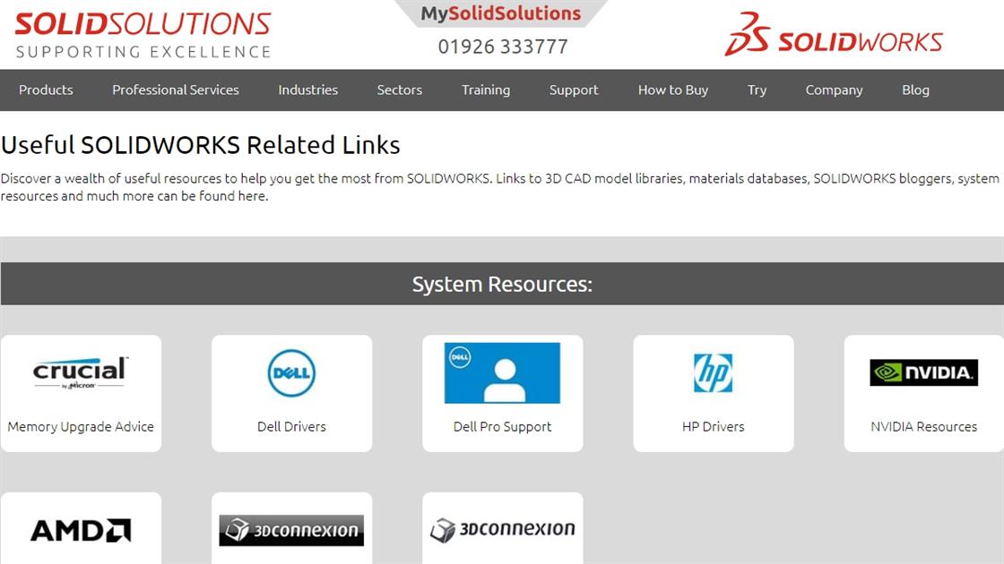Open the MySolidSolutions link
The image size is (1004, 564).
(499, 13)
